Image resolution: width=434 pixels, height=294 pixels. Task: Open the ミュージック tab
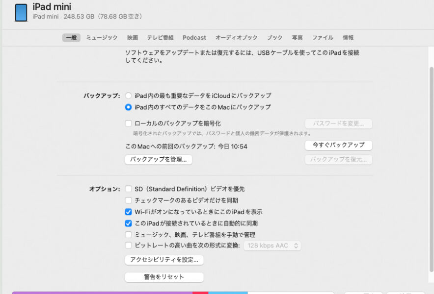102,38
